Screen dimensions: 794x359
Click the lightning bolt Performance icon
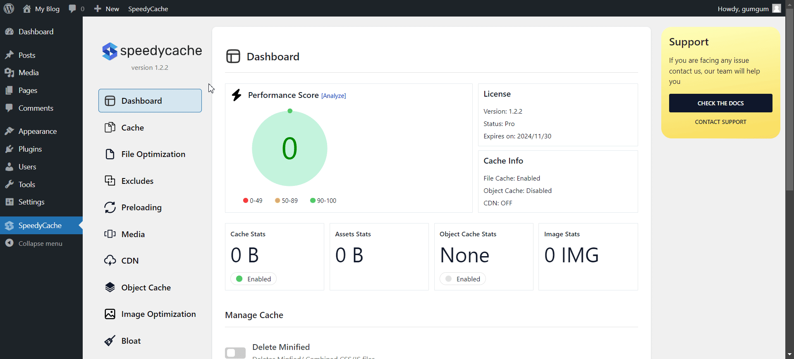(x=237, y=95)
